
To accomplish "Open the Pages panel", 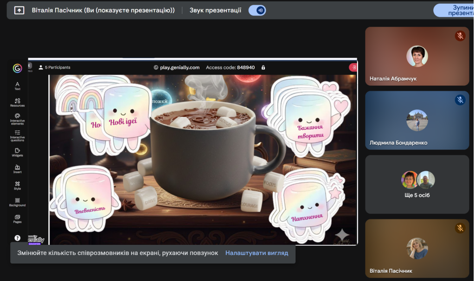I will [17, 218].
